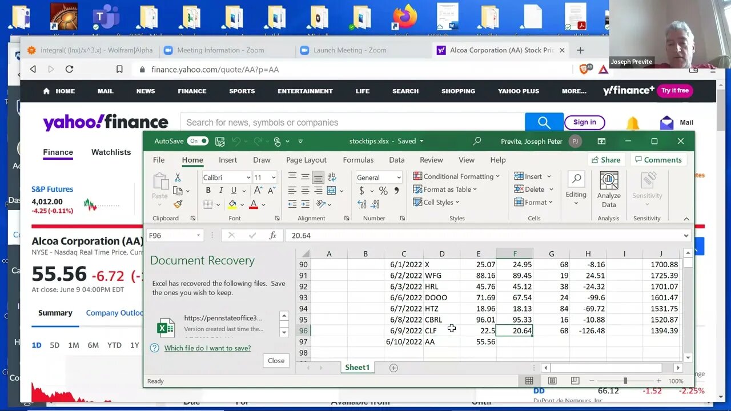Click the Save icon in Excel title bar
Image resolution: width=731 pixels, height=411 pixels.
(x=220, y=141)
